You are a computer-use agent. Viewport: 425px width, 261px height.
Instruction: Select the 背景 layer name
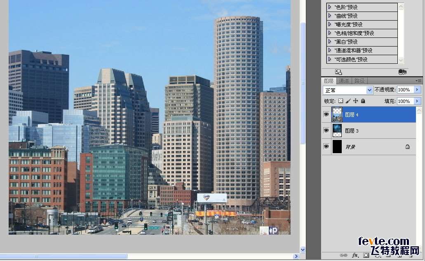[350, 147]
